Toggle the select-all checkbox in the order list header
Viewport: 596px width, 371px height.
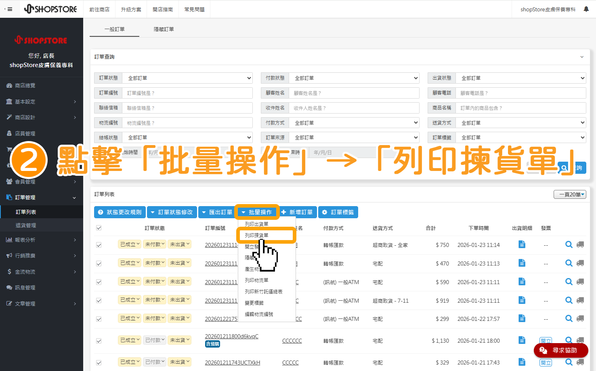tap(99, 228)
